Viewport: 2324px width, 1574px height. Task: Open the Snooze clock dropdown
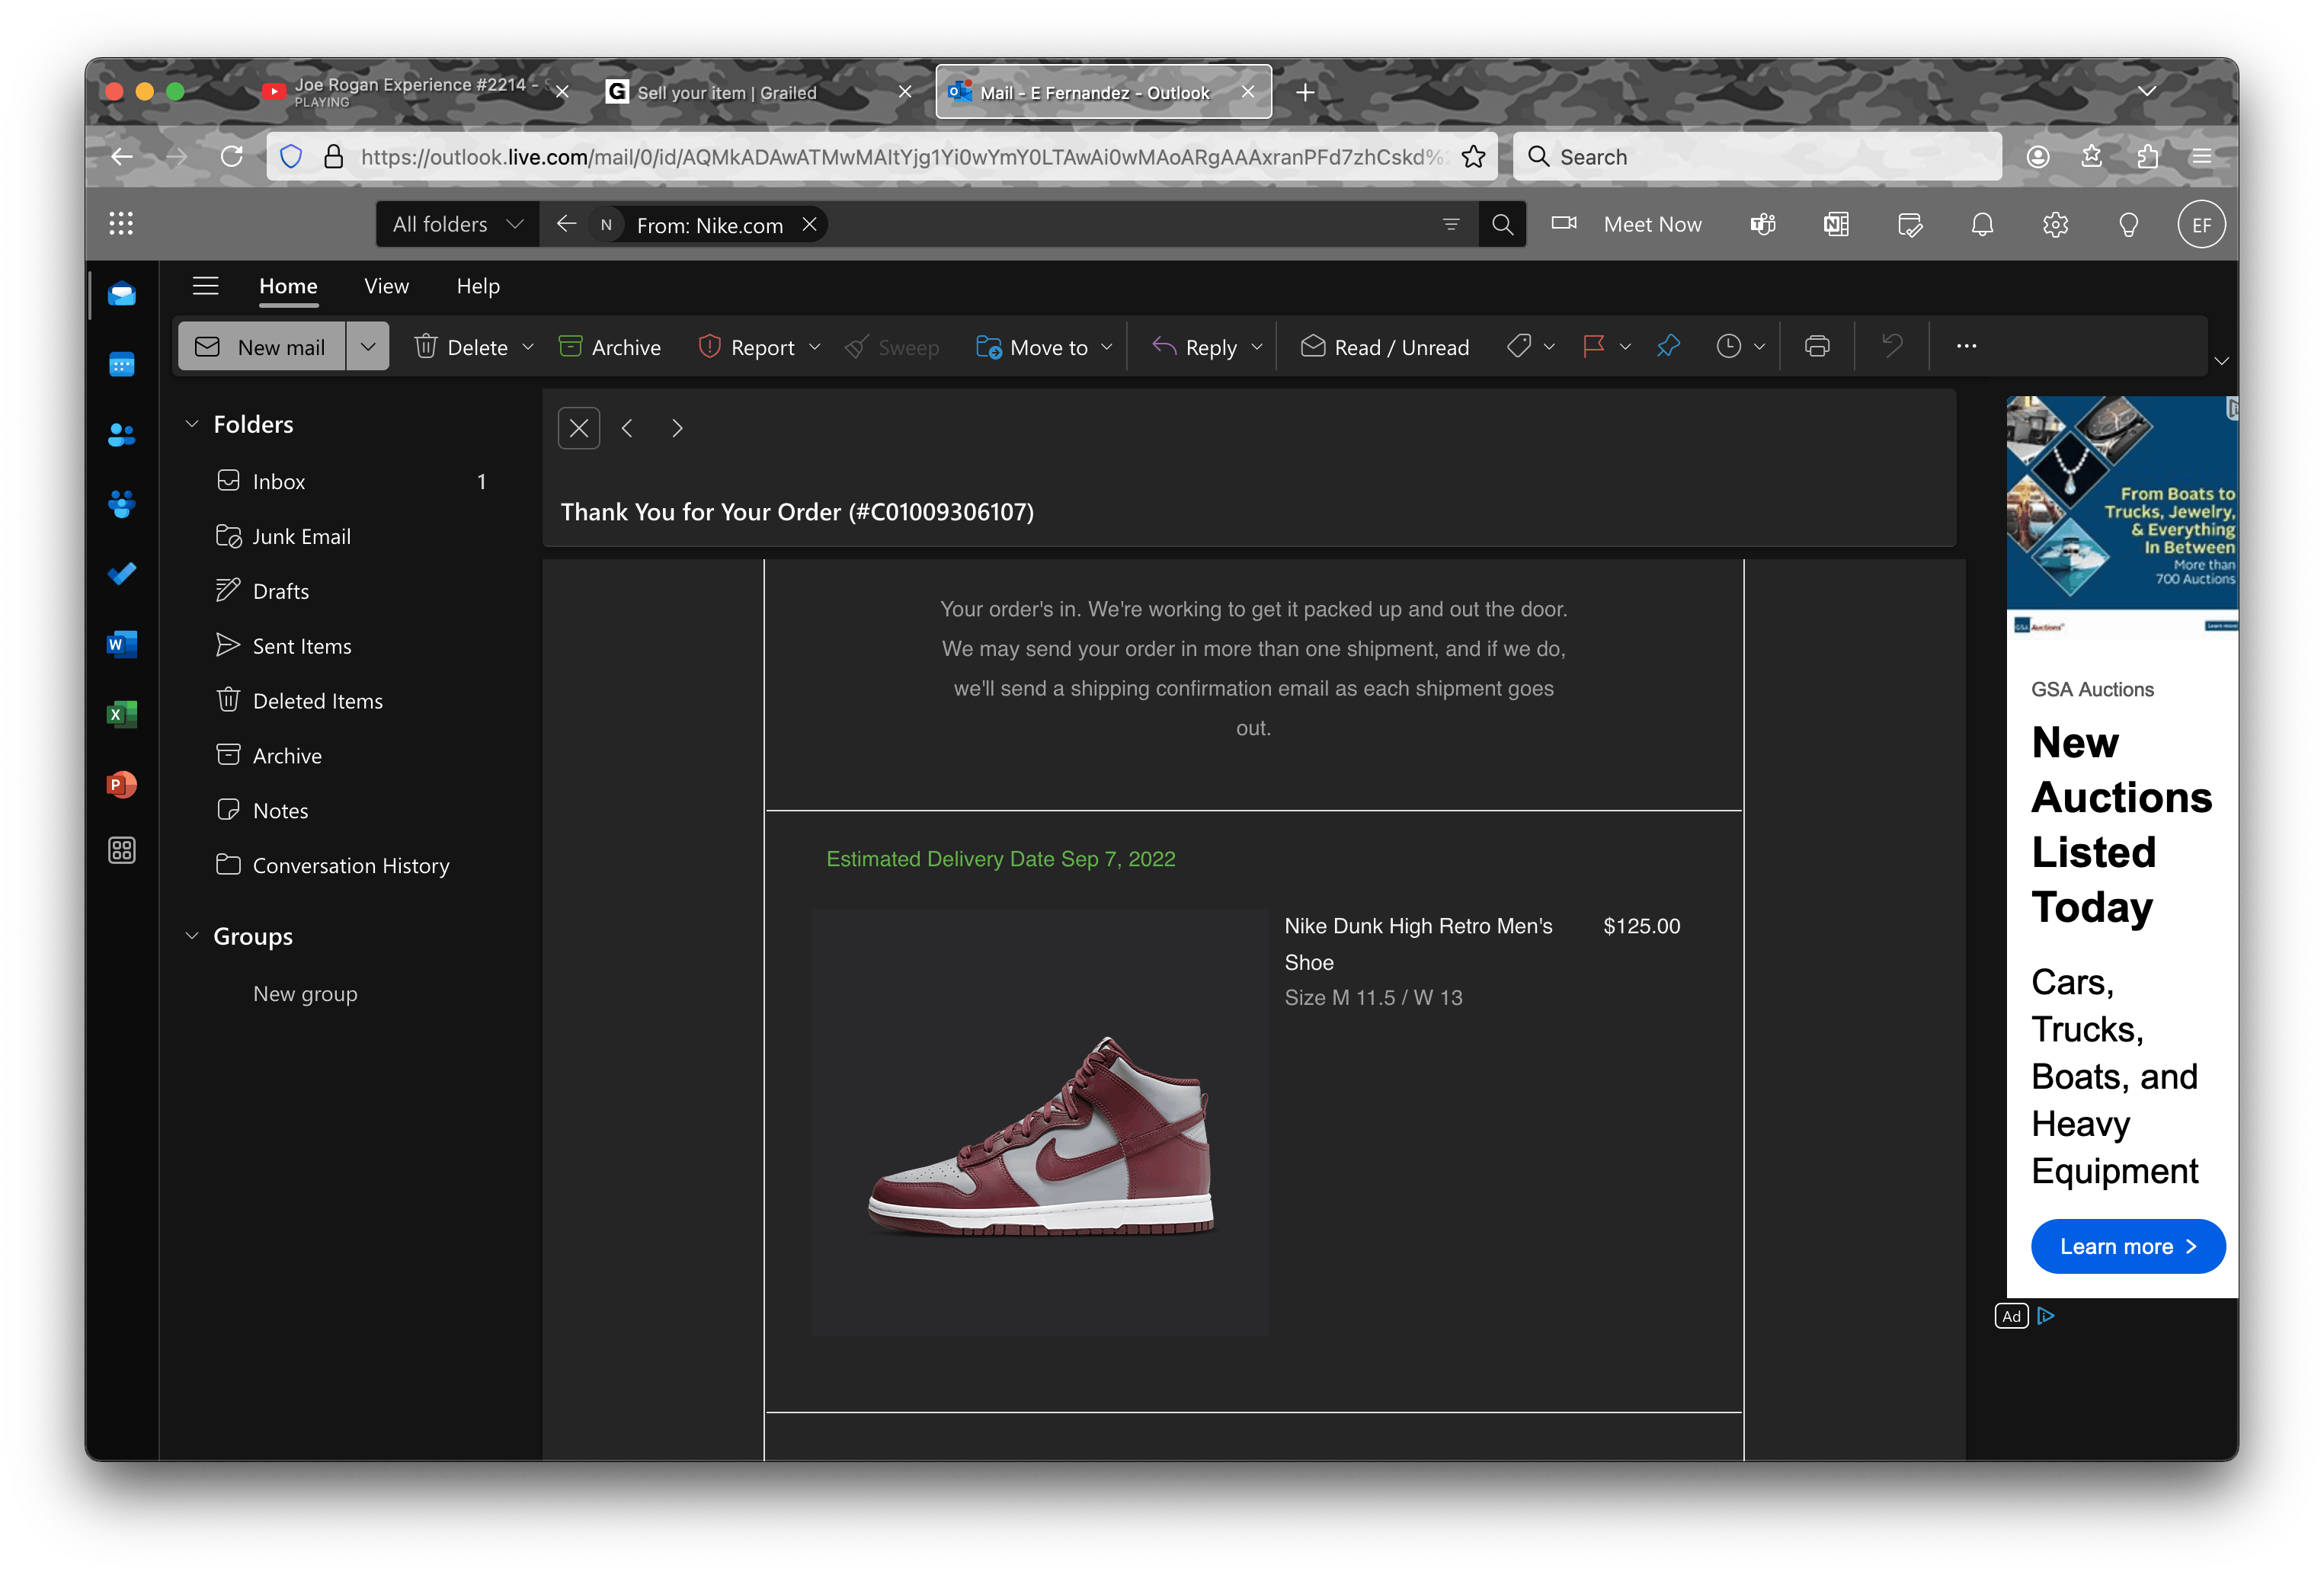[1759, 347]
